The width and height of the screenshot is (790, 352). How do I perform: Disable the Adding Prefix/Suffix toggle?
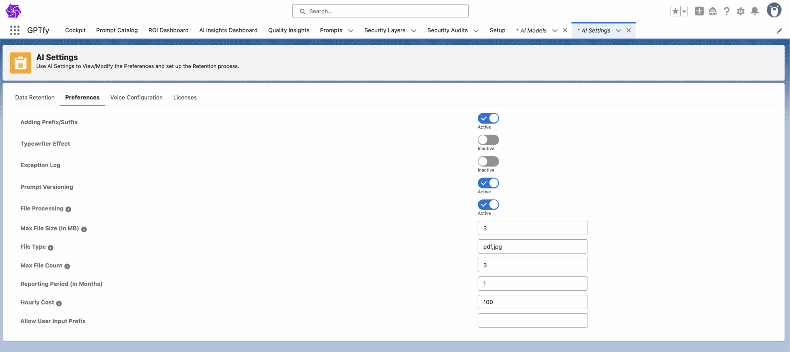pos(488,118)
